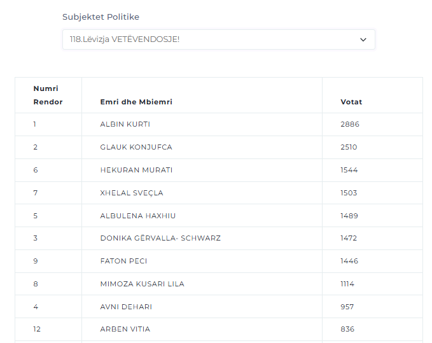Click the Numri Rendor column header
This screenshot has width=432, height=343.
[48, 95]
